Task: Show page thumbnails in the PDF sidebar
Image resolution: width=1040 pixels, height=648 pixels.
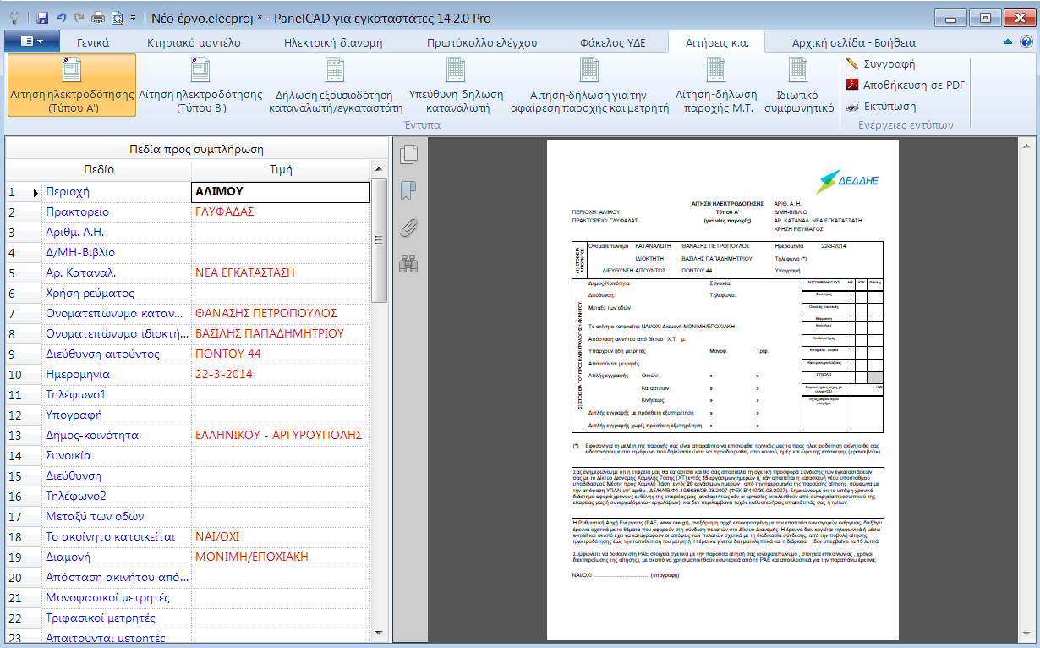Action: pyautogui.click(x=409, y=154)
